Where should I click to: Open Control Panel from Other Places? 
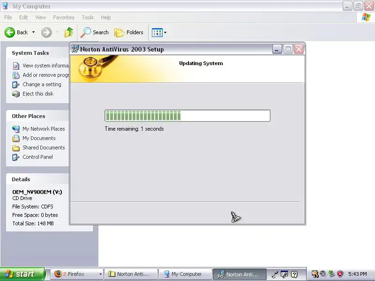(x=38, y=157)
